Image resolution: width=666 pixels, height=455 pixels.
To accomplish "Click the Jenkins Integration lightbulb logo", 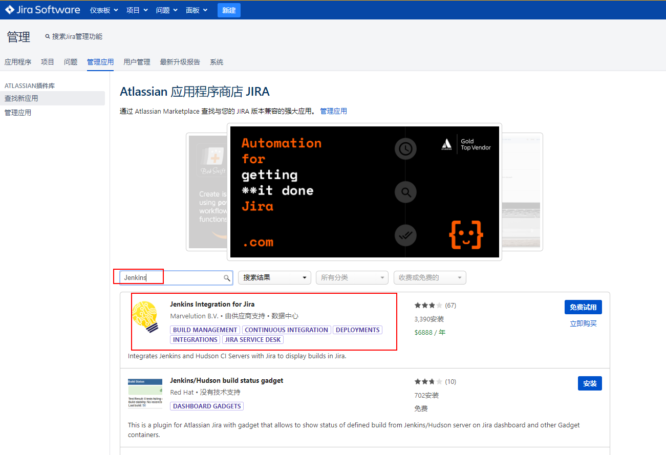I will 146,317.
